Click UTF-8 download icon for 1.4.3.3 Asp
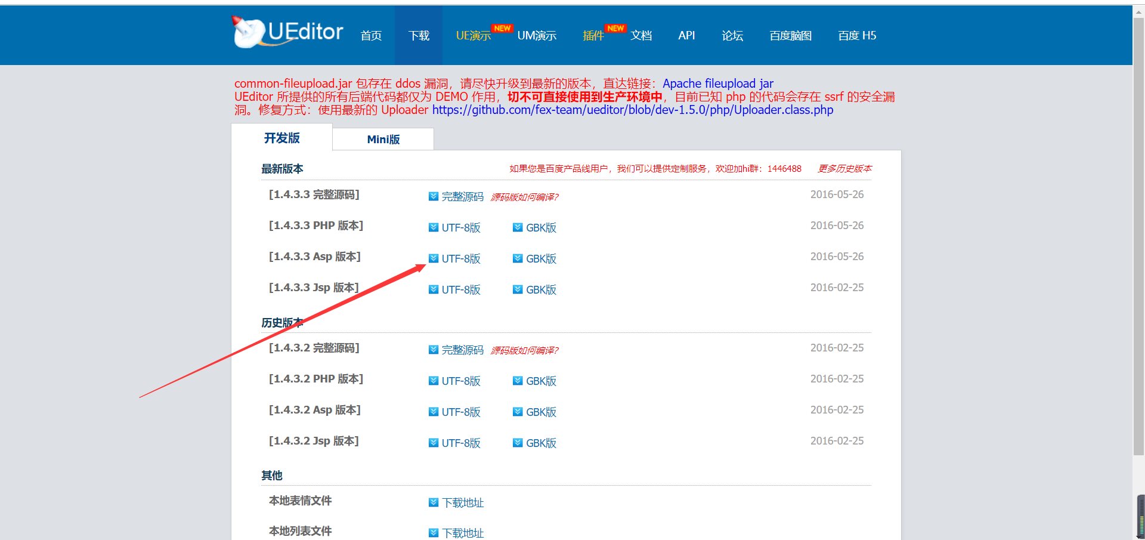 click(434, 258)
